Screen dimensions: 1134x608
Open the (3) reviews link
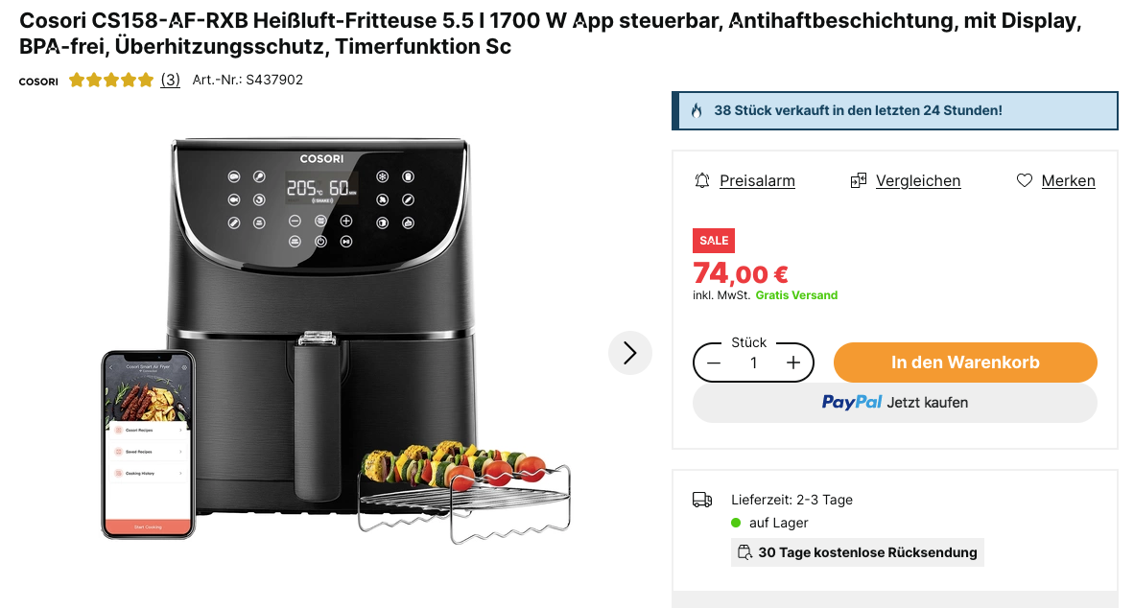(170, 80)
